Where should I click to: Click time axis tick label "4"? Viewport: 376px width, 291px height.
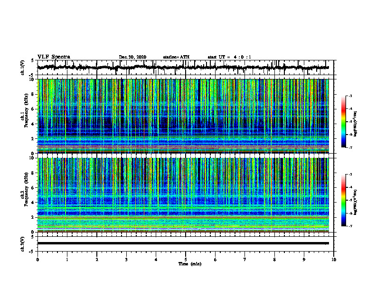[156, 260]
